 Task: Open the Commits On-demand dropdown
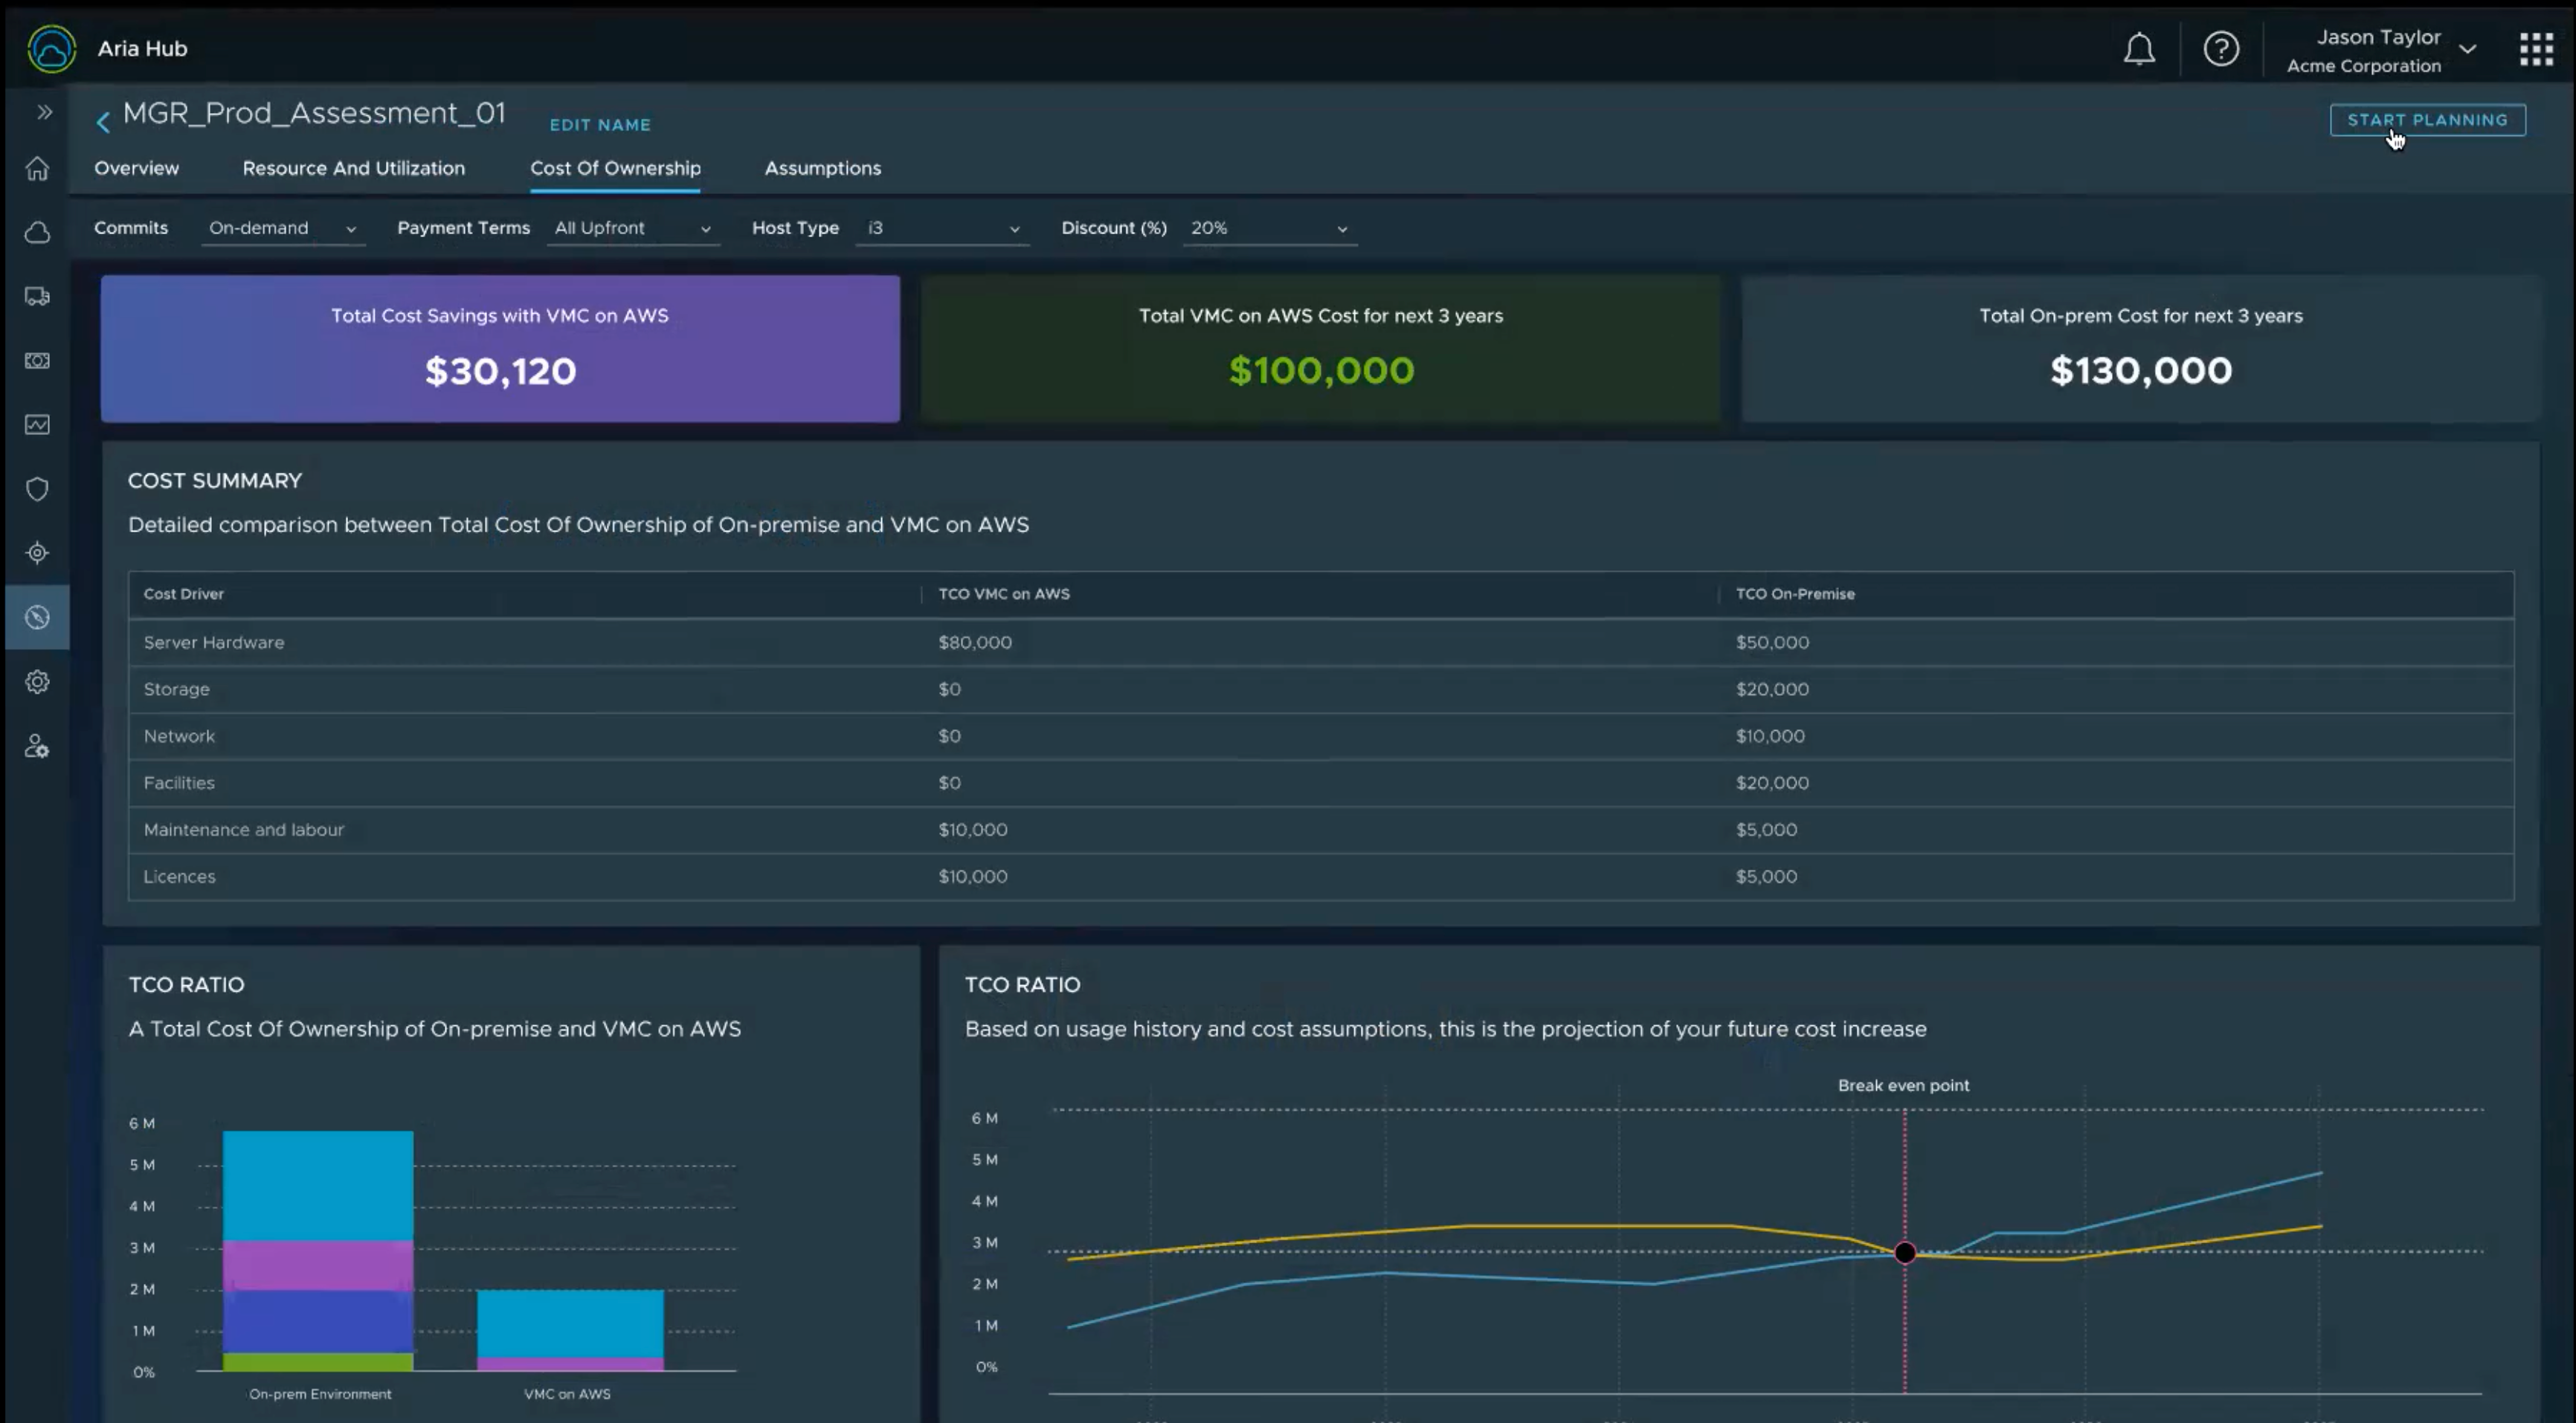point(283,228)
